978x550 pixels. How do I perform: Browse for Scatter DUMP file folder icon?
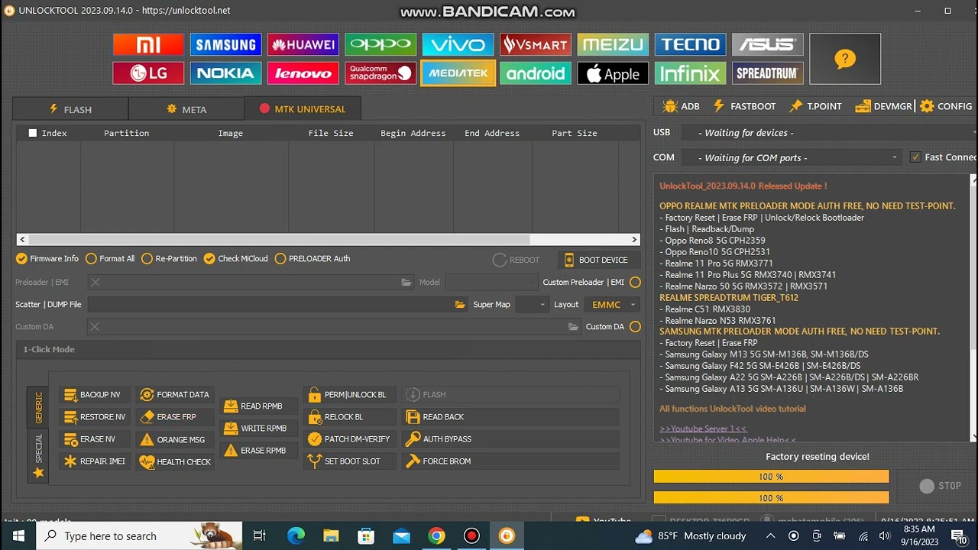click(460, 305)
